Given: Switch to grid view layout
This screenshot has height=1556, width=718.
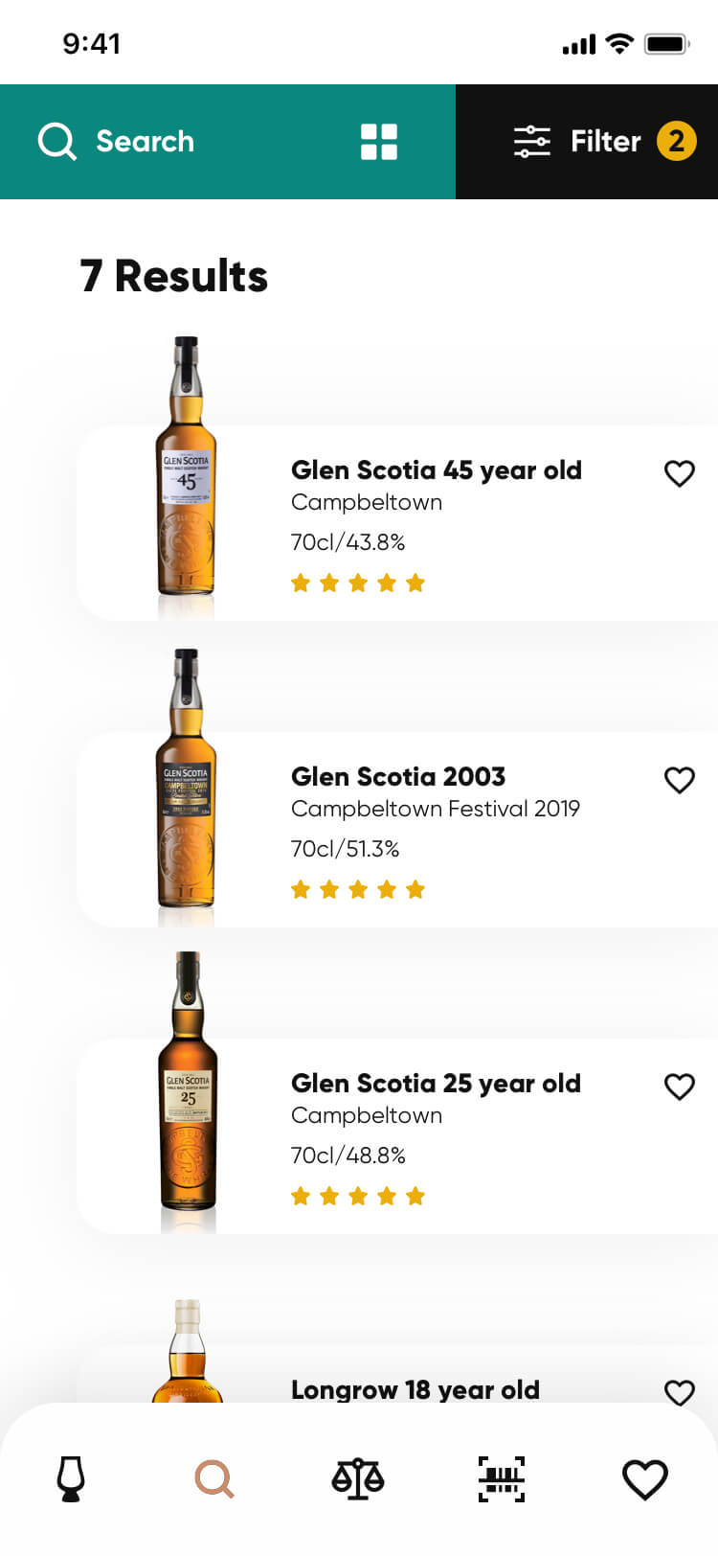Looking at the screenshot, I should 379,142.
